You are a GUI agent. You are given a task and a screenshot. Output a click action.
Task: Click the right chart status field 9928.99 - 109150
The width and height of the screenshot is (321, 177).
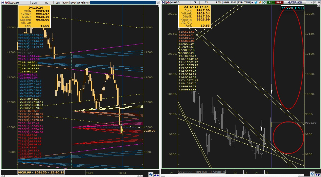202,172
